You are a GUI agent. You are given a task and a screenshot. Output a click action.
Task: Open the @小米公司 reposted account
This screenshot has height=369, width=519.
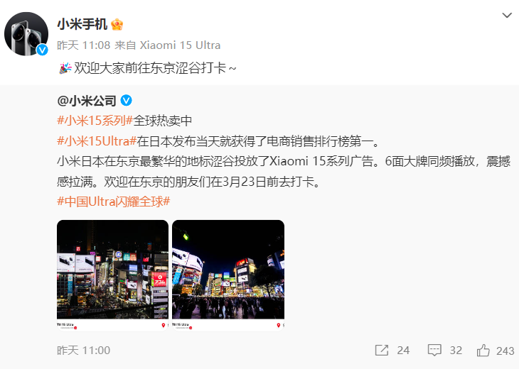pyautogui.click(x=87, y=101)
